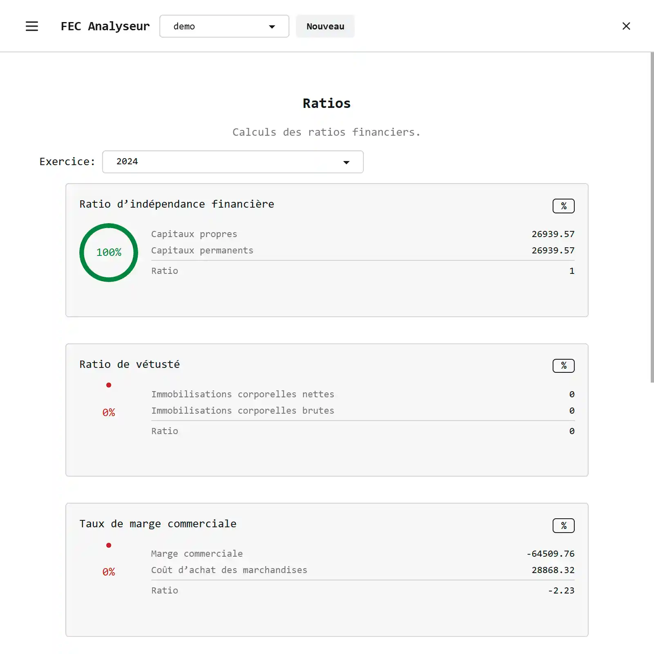654x654 pixels.
Task: Click the X close icon in header
Action: pyautogui.click(x=626, y=26)
